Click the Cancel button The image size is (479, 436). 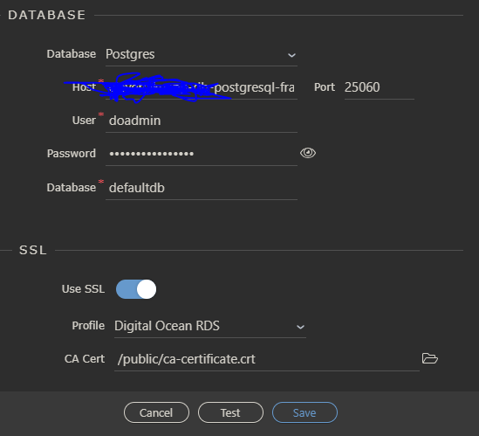156,412
